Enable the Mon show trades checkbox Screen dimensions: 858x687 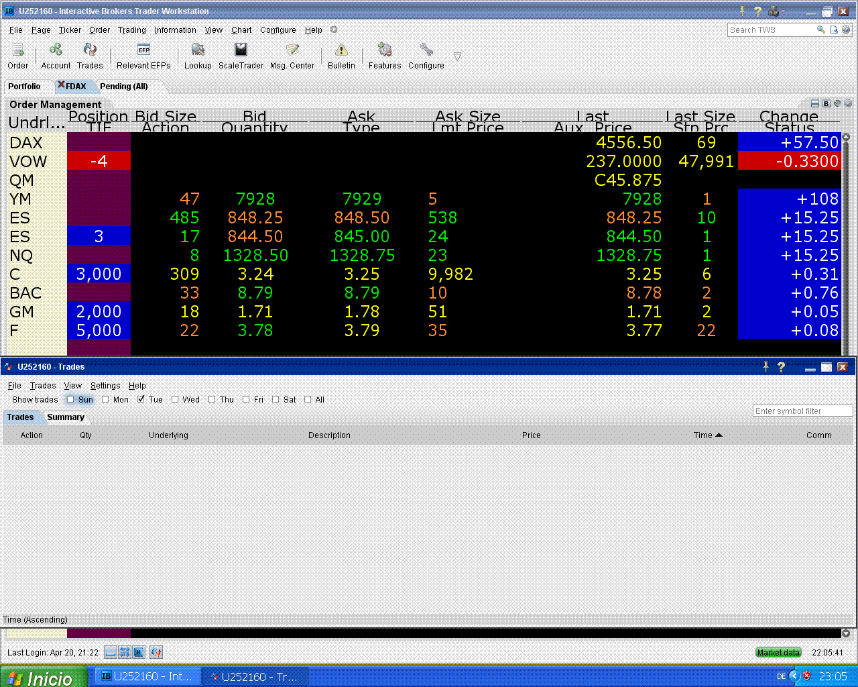click(105, 399)
